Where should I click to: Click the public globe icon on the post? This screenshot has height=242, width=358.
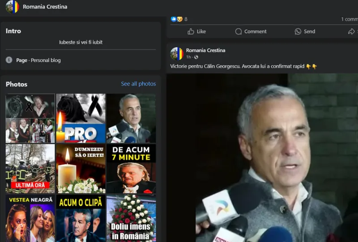pos(196,57)
